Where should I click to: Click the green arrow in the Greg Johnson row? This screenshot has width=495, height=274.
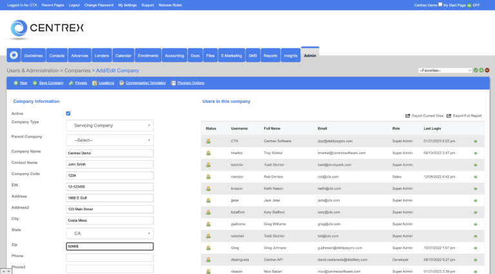(476, 248)
